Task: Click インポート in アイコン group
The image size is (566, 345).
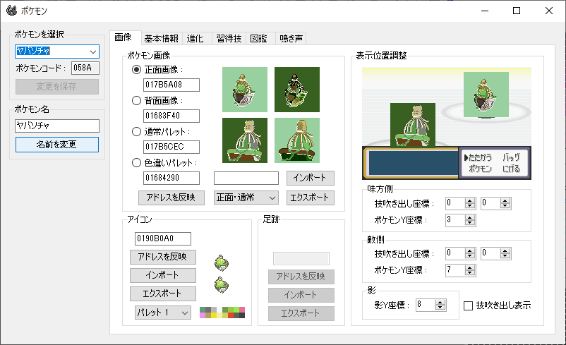Action: pyautogui.click(x=163, y=275)
